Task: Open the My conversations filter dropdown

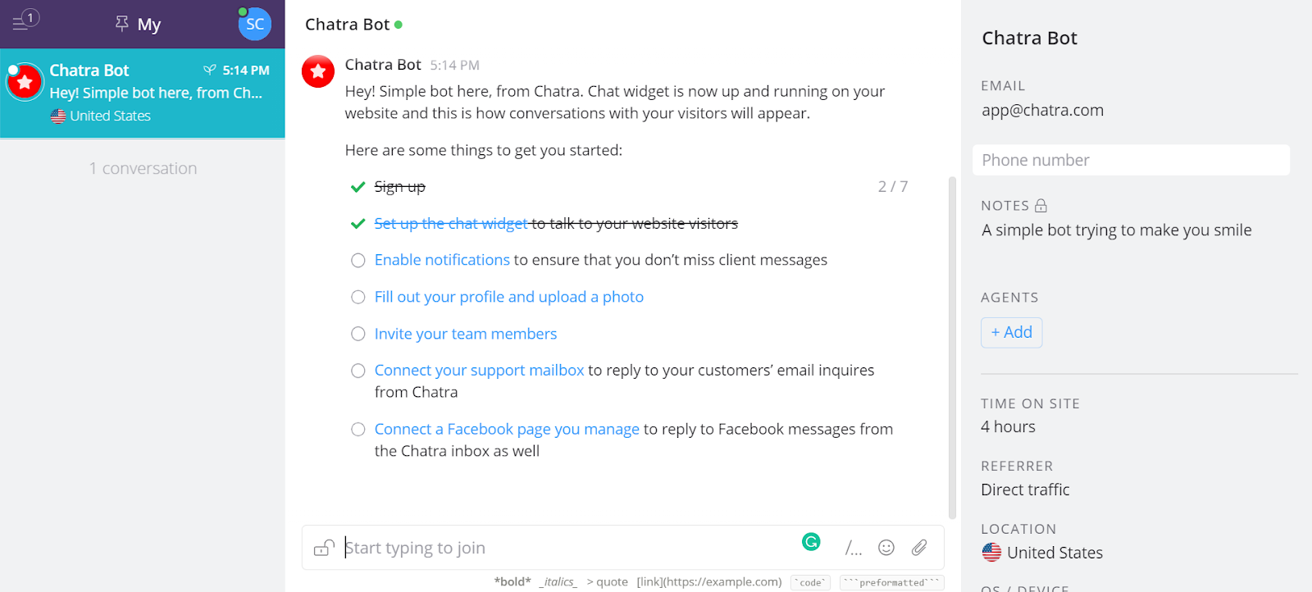Action: click(x=138, y=25)
